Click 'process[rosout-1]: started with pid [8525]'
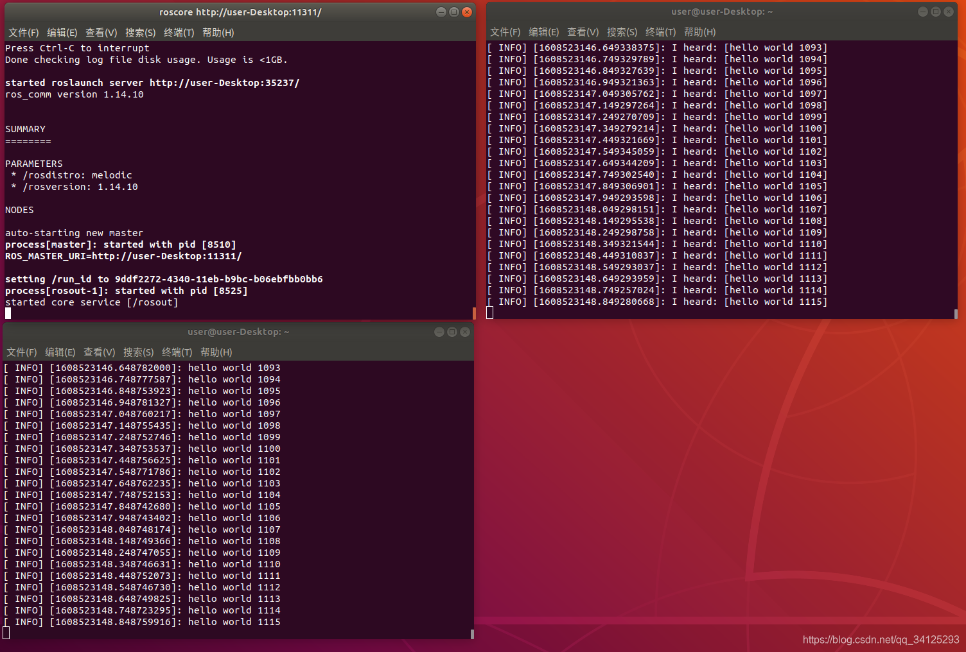 (x=127, y=291)
